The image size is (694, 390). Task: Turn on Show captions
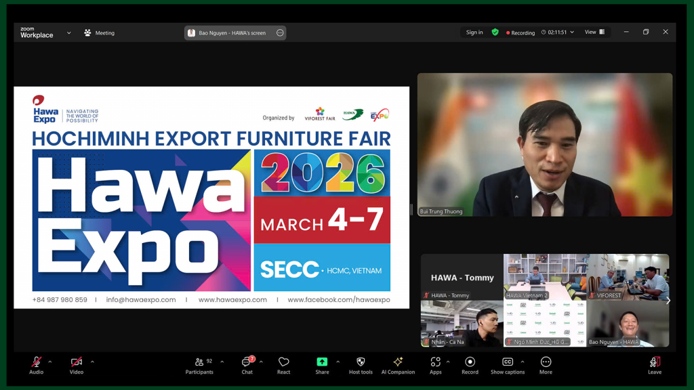tap(508, 365)
